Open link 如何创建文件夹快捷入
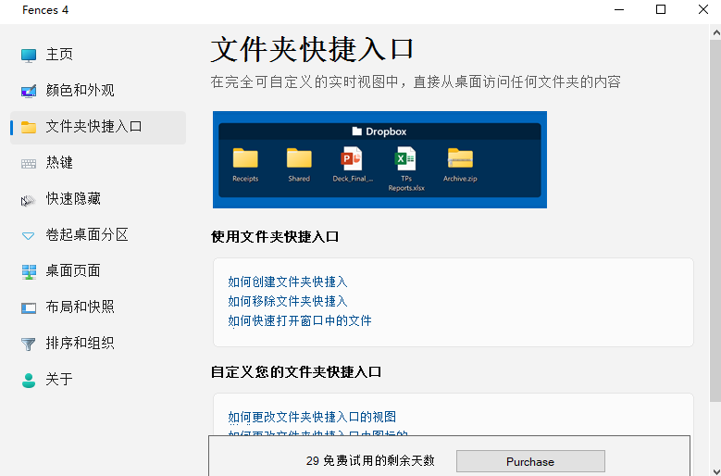The image size is (721, 476). (288, 282)
